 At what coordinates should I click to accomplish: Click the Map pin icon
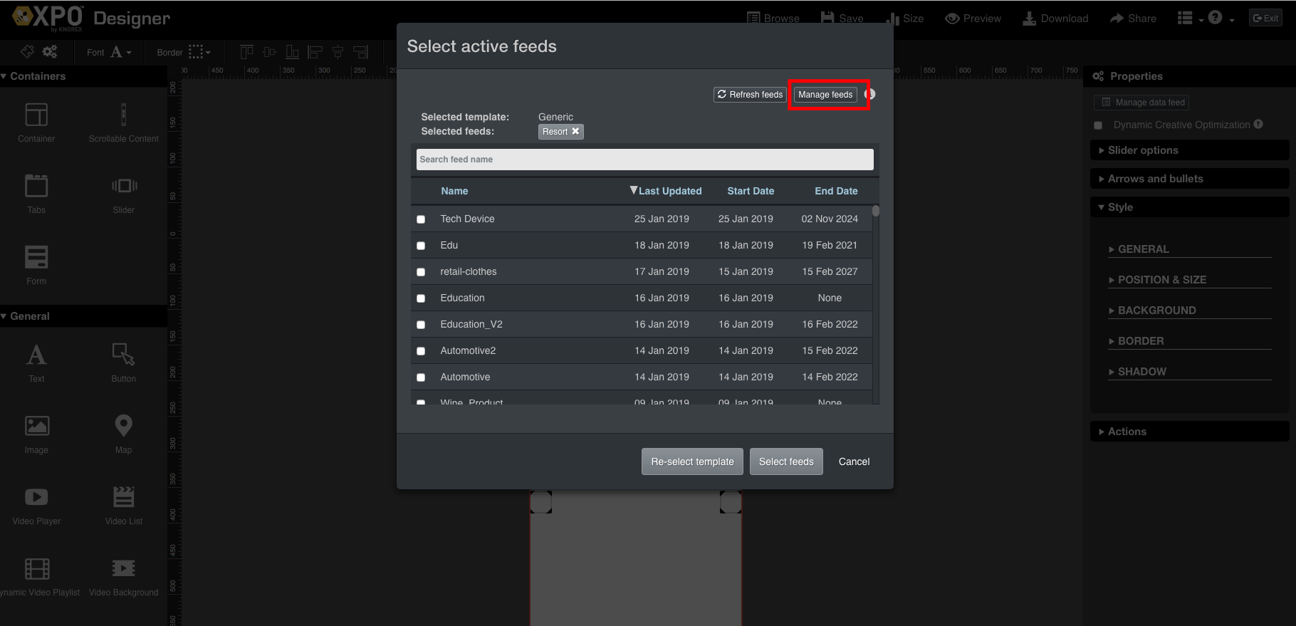pos(123,426)
